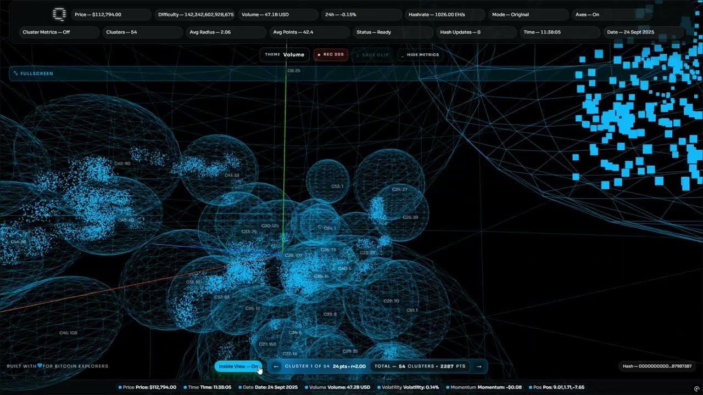The height and width of the screenshot is (395, 703).
Task: Click the Avg Points — 42.4 pill
Action: point(310,32)
